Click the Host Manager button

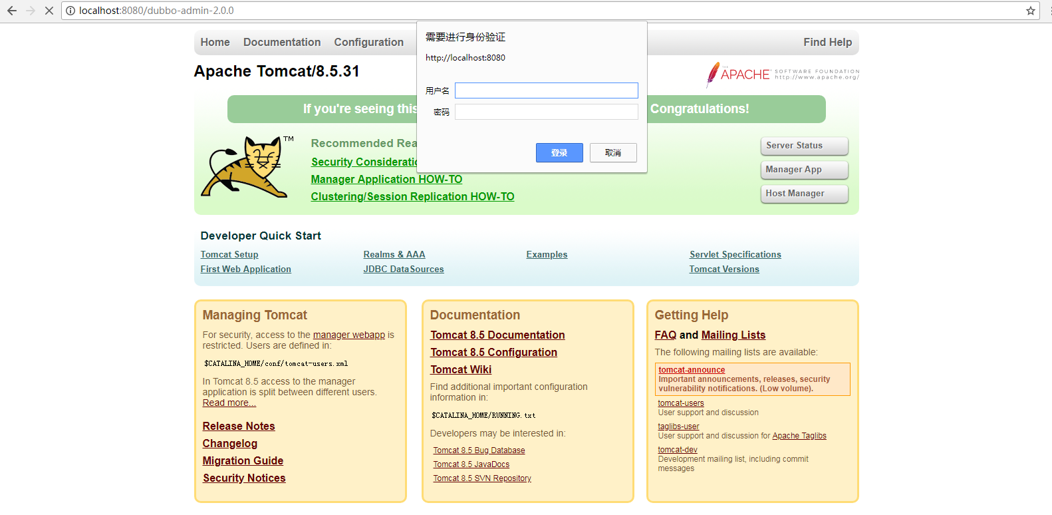click(x=805, y=194)
